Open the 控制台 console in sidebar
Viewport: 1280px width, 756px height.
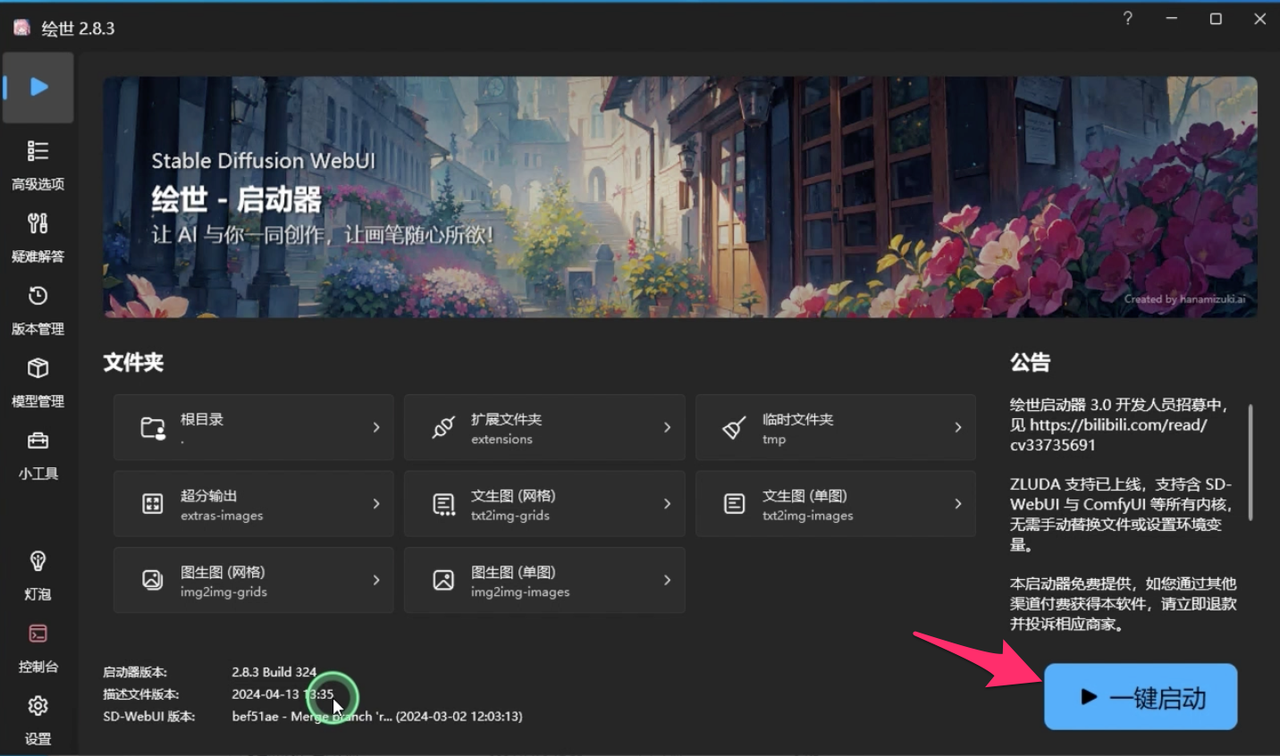click(x=38, y=648)
